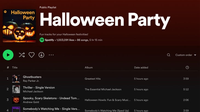Viewport: 200px width, 112px height.
Task: Click the Spotify logo beside the owner name
Action: point(42,40)
